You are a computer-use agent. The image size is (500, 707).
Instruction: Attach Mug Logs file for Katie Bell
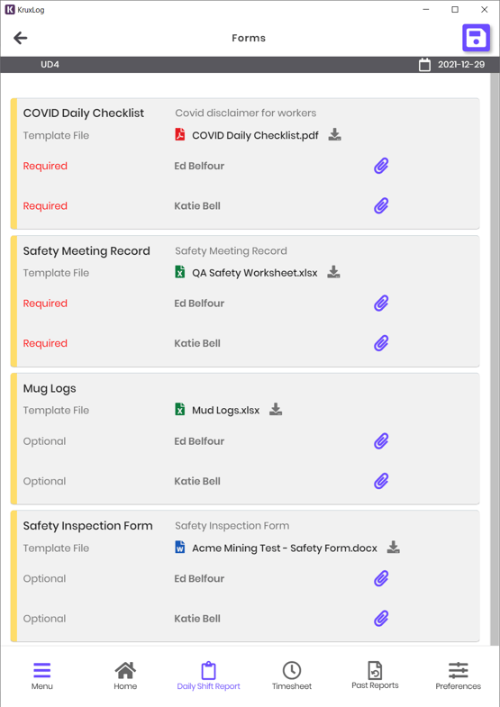[381, 481]
